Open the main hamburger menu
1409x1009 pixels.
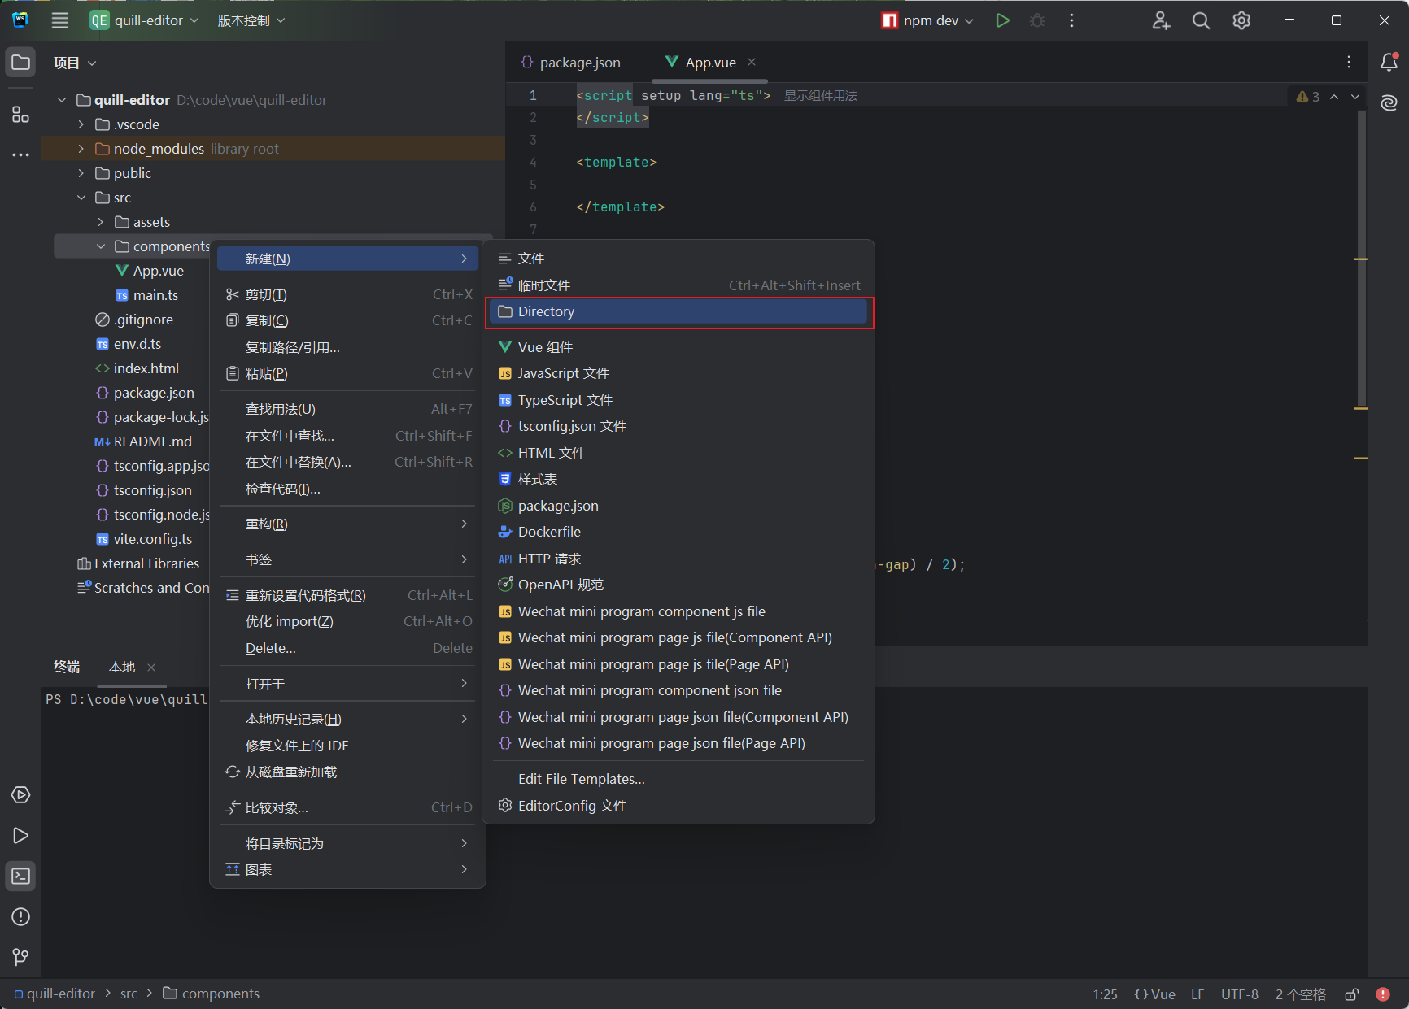click(x=60, y=20)
